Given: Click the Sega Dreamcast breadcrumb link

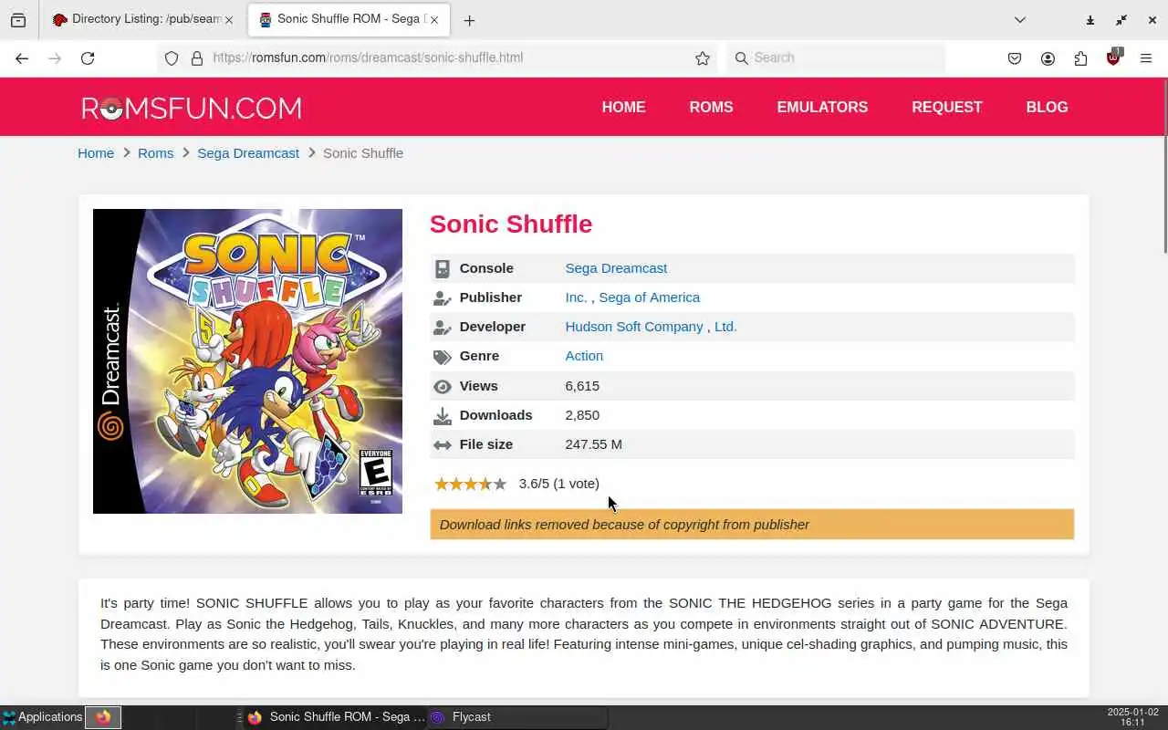Looking at the screenshot, I should [x=248, y=153].
